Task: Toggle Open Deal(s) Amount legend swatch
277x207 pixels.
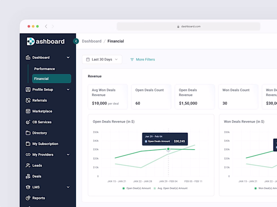Action: point(123,188)
